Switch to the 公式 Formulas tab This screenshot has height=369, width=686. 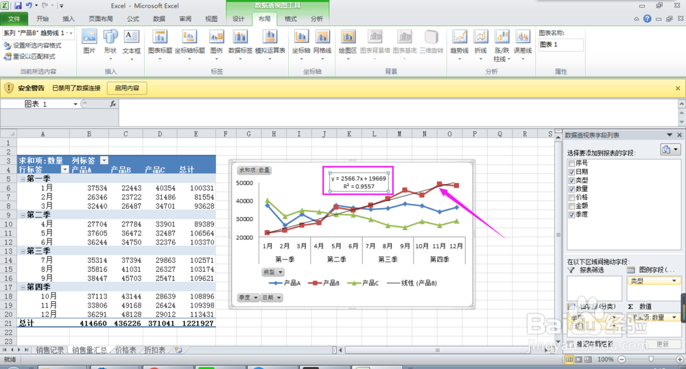(x=133, y=18)
